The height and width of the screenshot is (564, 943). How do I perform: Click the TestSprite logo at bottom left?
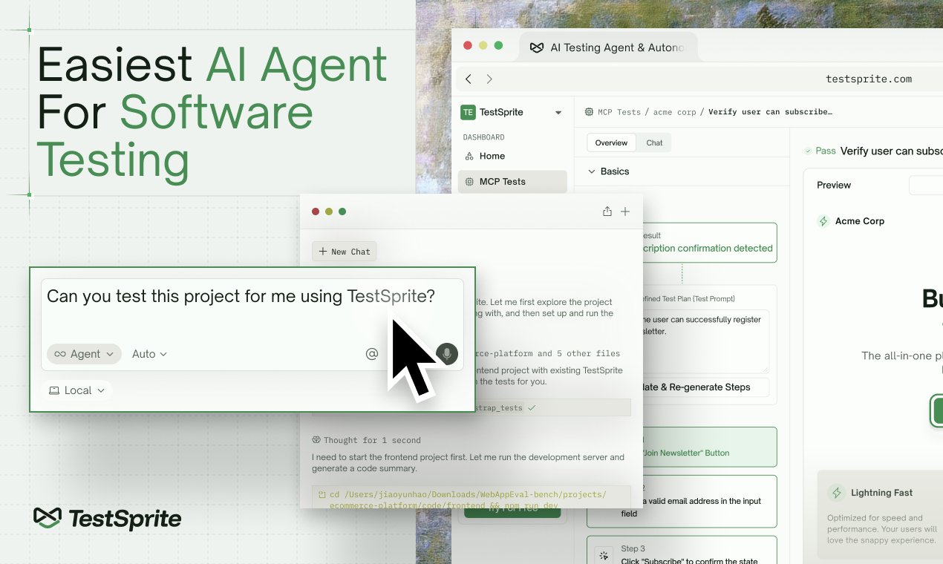tap(108, 519)
